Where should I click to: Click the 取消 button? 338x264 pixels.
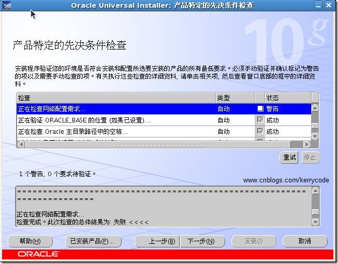tap(305, 241)
